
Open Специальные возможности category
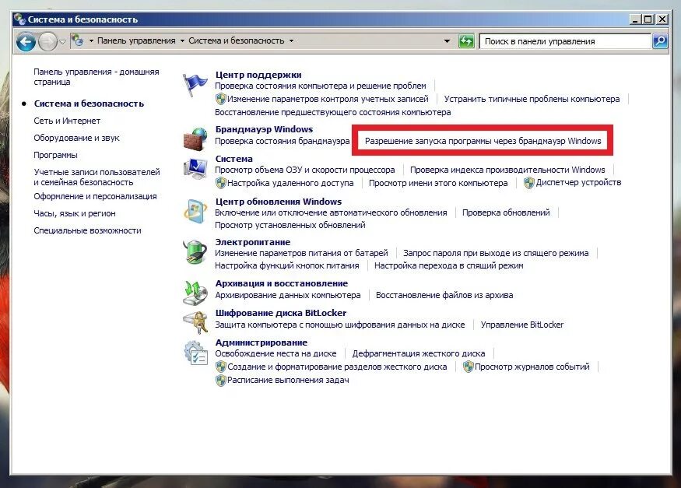87,230
